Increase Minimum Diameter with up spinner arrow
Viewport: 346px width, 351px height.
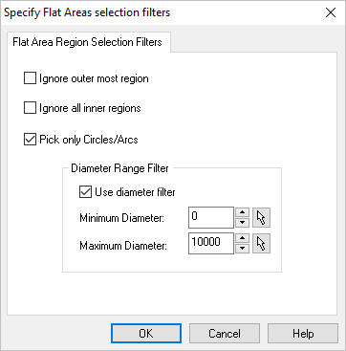[x=243, y=212]
